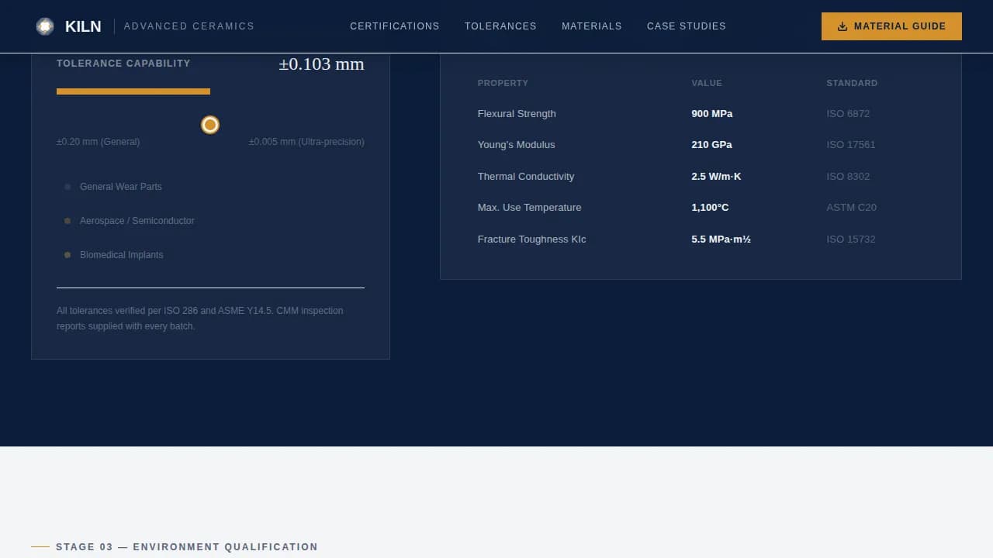Select the General Wear Parts option

121,187
